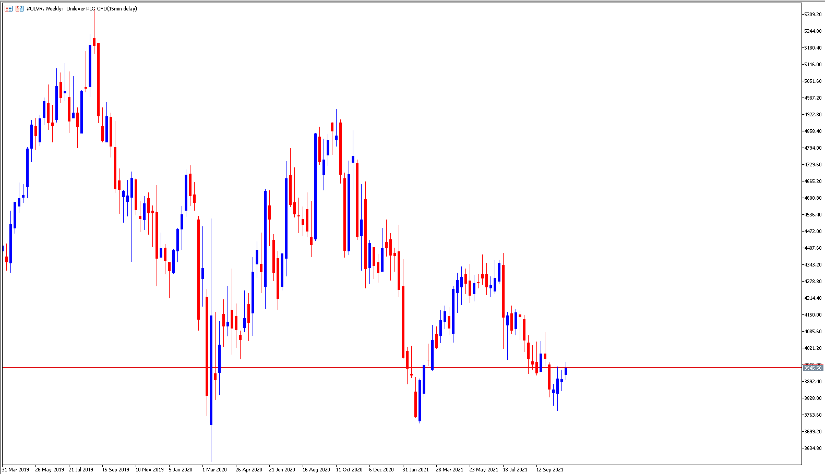Click the 11 Oct 2020 date label

(349, 469)
